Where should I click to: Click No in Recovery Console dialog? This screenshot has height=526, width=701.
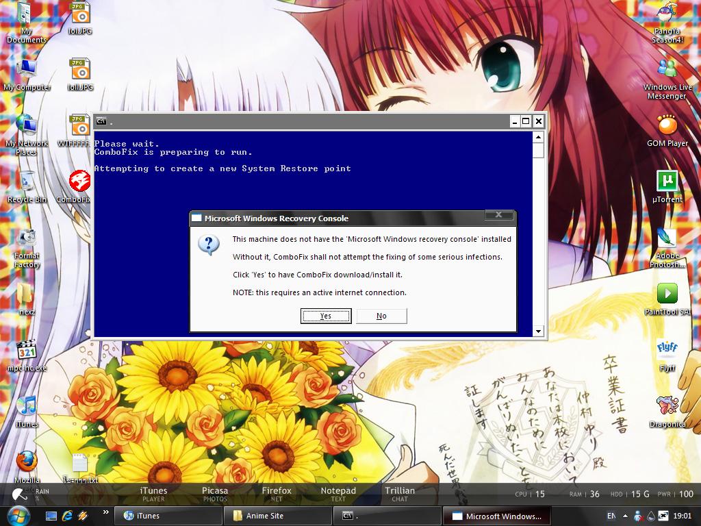(x=381, y=316)
